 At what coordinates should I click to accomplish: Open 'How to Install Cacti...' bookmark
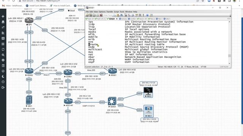(61, 6)
